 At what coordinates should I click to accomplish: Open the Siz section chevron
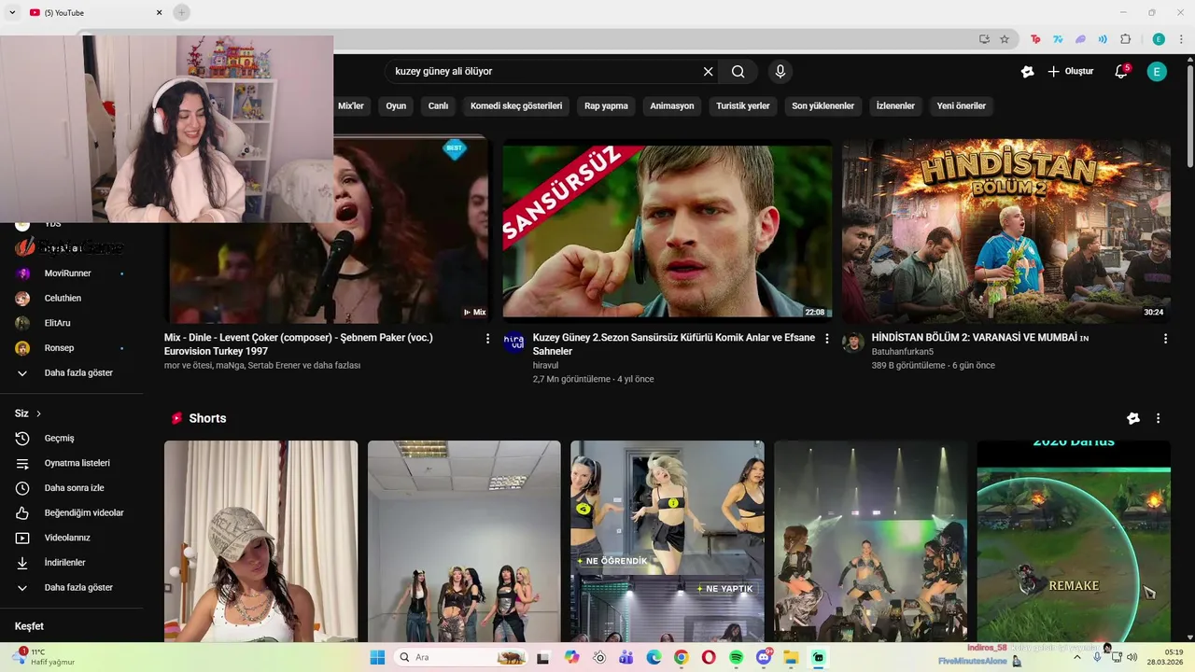pyautogui.click(x=38, y=413)
